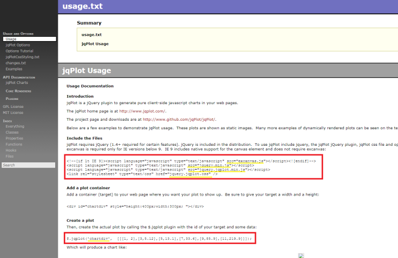Open jqPlot Charts under API Documentation
This screenshot has height=258, width=398.
(x=17, y=83)
